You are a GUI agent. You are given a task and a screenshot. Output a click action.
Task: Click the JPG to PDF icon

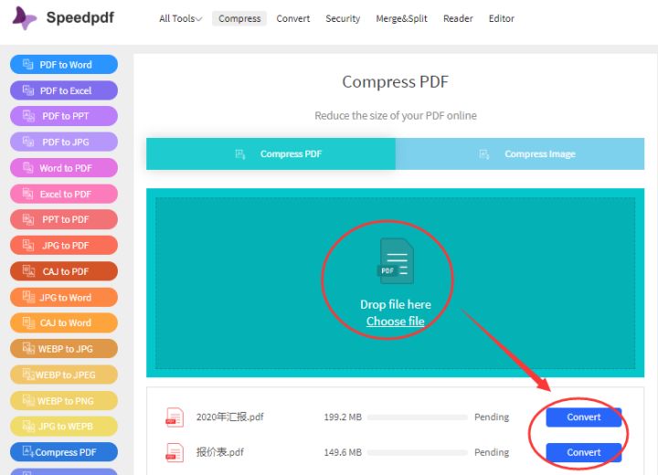pyautogui.click(x=28, y=245)
